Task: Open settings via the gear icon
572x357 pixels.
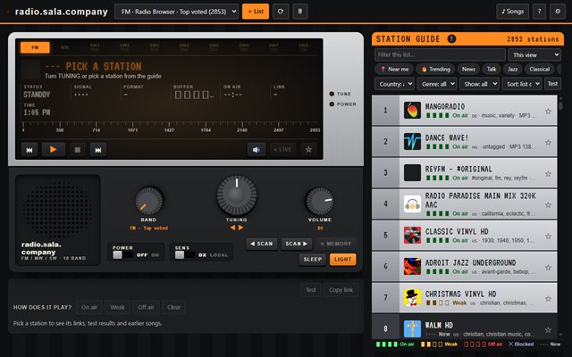Action: click(558, 12)
